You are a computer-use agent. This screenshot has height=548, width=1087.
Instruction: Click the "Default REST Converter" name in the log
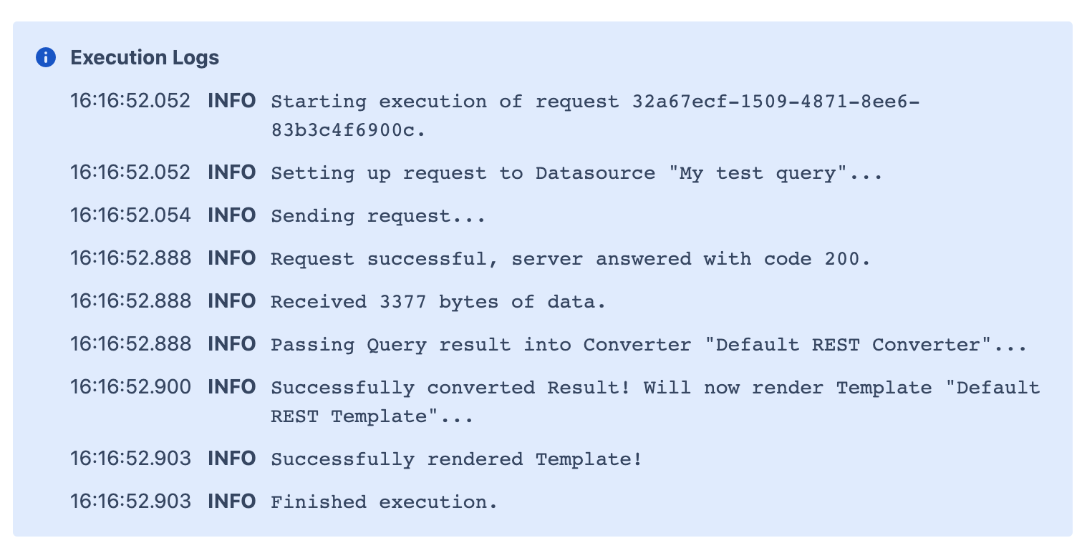click(848, 345)
